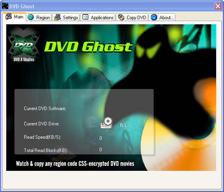This screenshot has height=192, width=224.
Task: Go to the Copy DVD tab
Action: pos(132,18)
